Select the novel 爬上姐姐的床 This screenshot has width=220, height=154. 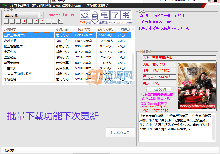13,46
